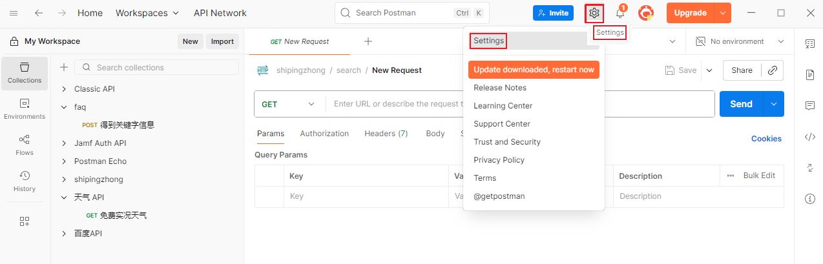The image size is (823, 264).
Task: Click the copy link icon beside Share
Action: click(x=772, y=70)
